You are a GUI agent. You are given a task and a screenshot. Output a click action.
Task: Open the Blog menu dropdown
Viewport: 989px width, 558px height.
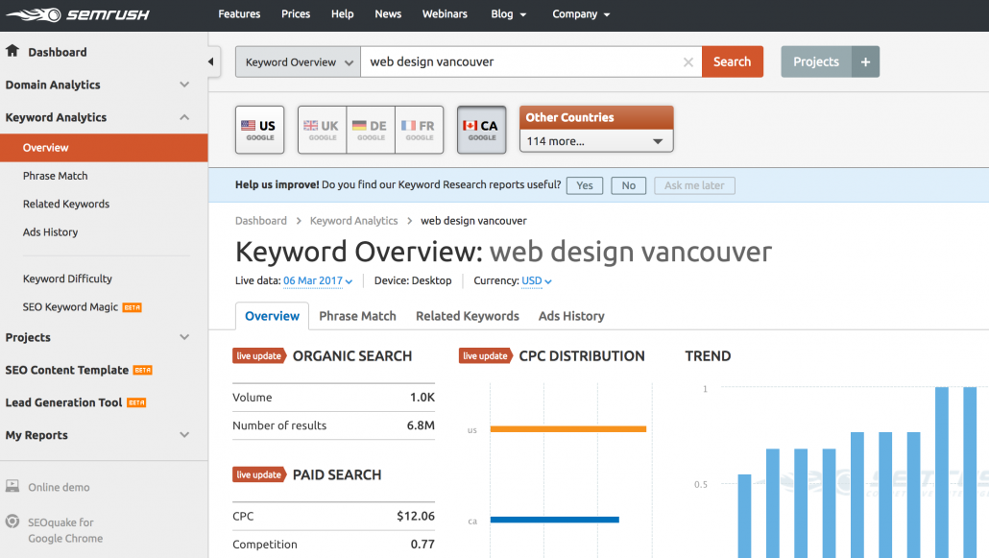click(508, 13)
